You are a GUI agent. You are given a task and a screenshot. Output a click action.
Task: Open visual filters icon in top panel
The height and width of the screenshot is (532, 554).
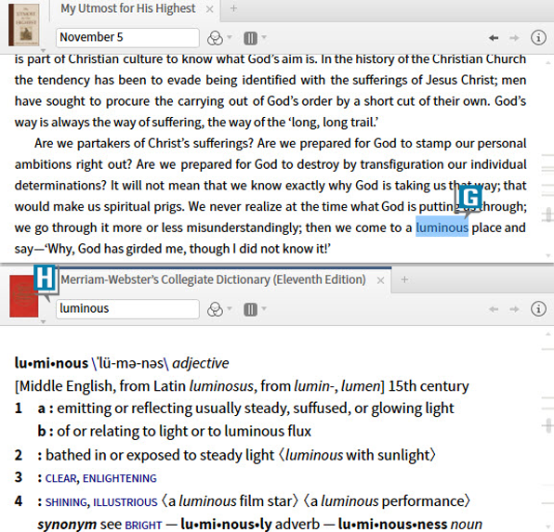coord(215,38)
